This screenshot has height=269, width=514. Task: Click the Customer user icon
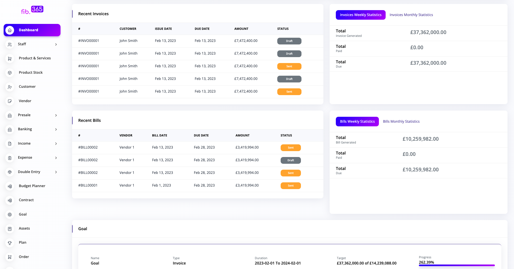pyautogui.click(x=10, y=87)
